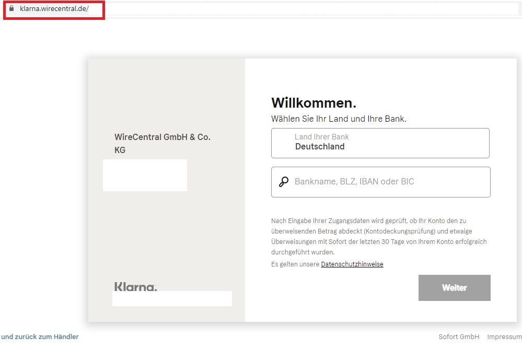The image size is (522, 349).
Task: Click the padlock icon in address bar
Action: 11,8
